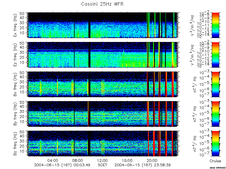The image size is (226, 169).
Task: Click the Bx spectrogram panel
Action: [x=103, y=84]
